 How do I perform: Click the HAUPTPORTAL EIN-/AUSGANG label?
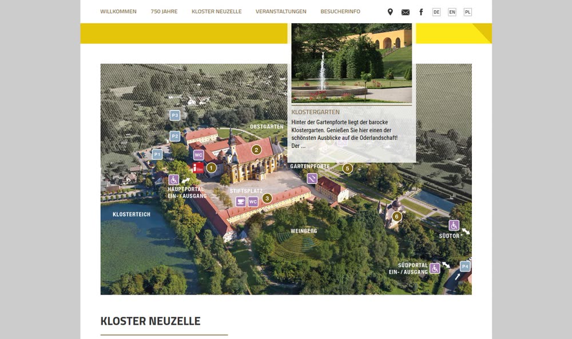point(187,193)
